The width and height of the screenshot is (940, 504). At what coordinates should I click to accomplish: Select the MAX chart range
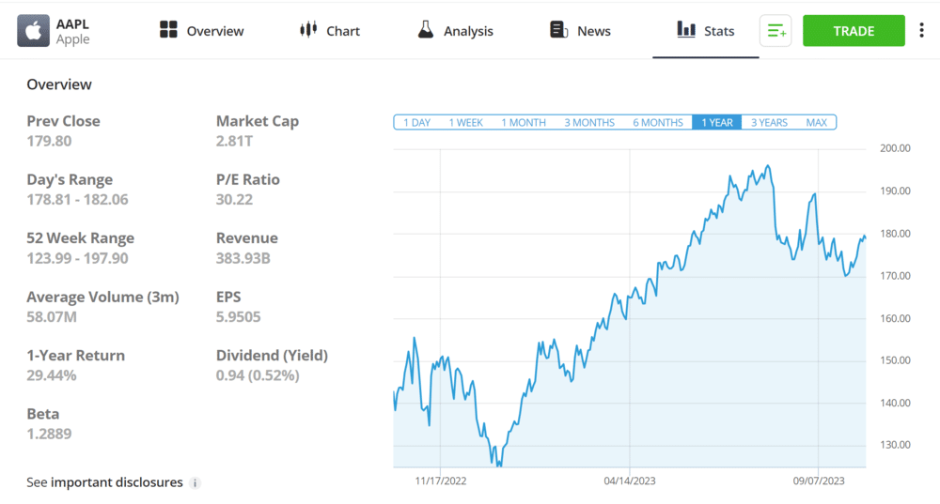[817, 123]
